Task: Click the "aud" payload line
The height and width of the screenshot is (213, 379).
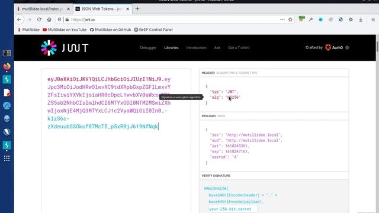Action: pyautogui.click(x=246, y=140)
